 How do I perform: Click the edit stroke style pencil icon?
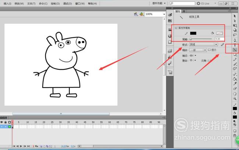coord(222,44)
